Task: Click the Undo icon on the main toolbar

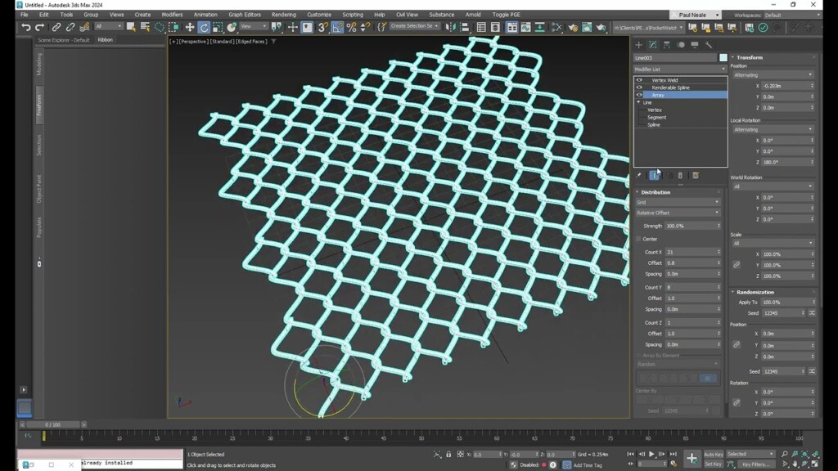Action: tap(25, 29)
